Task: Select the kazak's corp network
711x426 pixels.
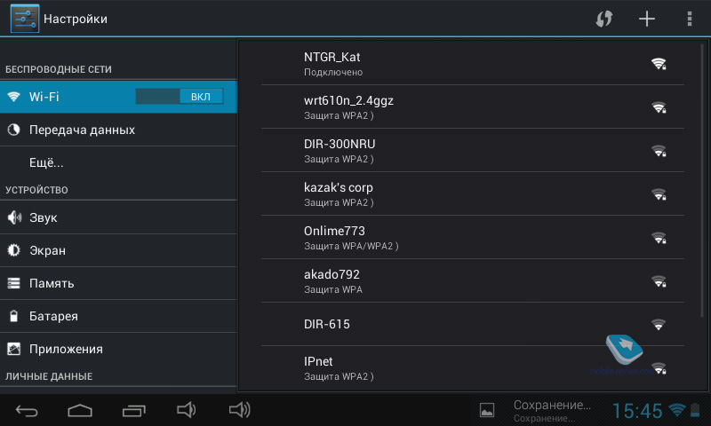Action: (473, 193)
